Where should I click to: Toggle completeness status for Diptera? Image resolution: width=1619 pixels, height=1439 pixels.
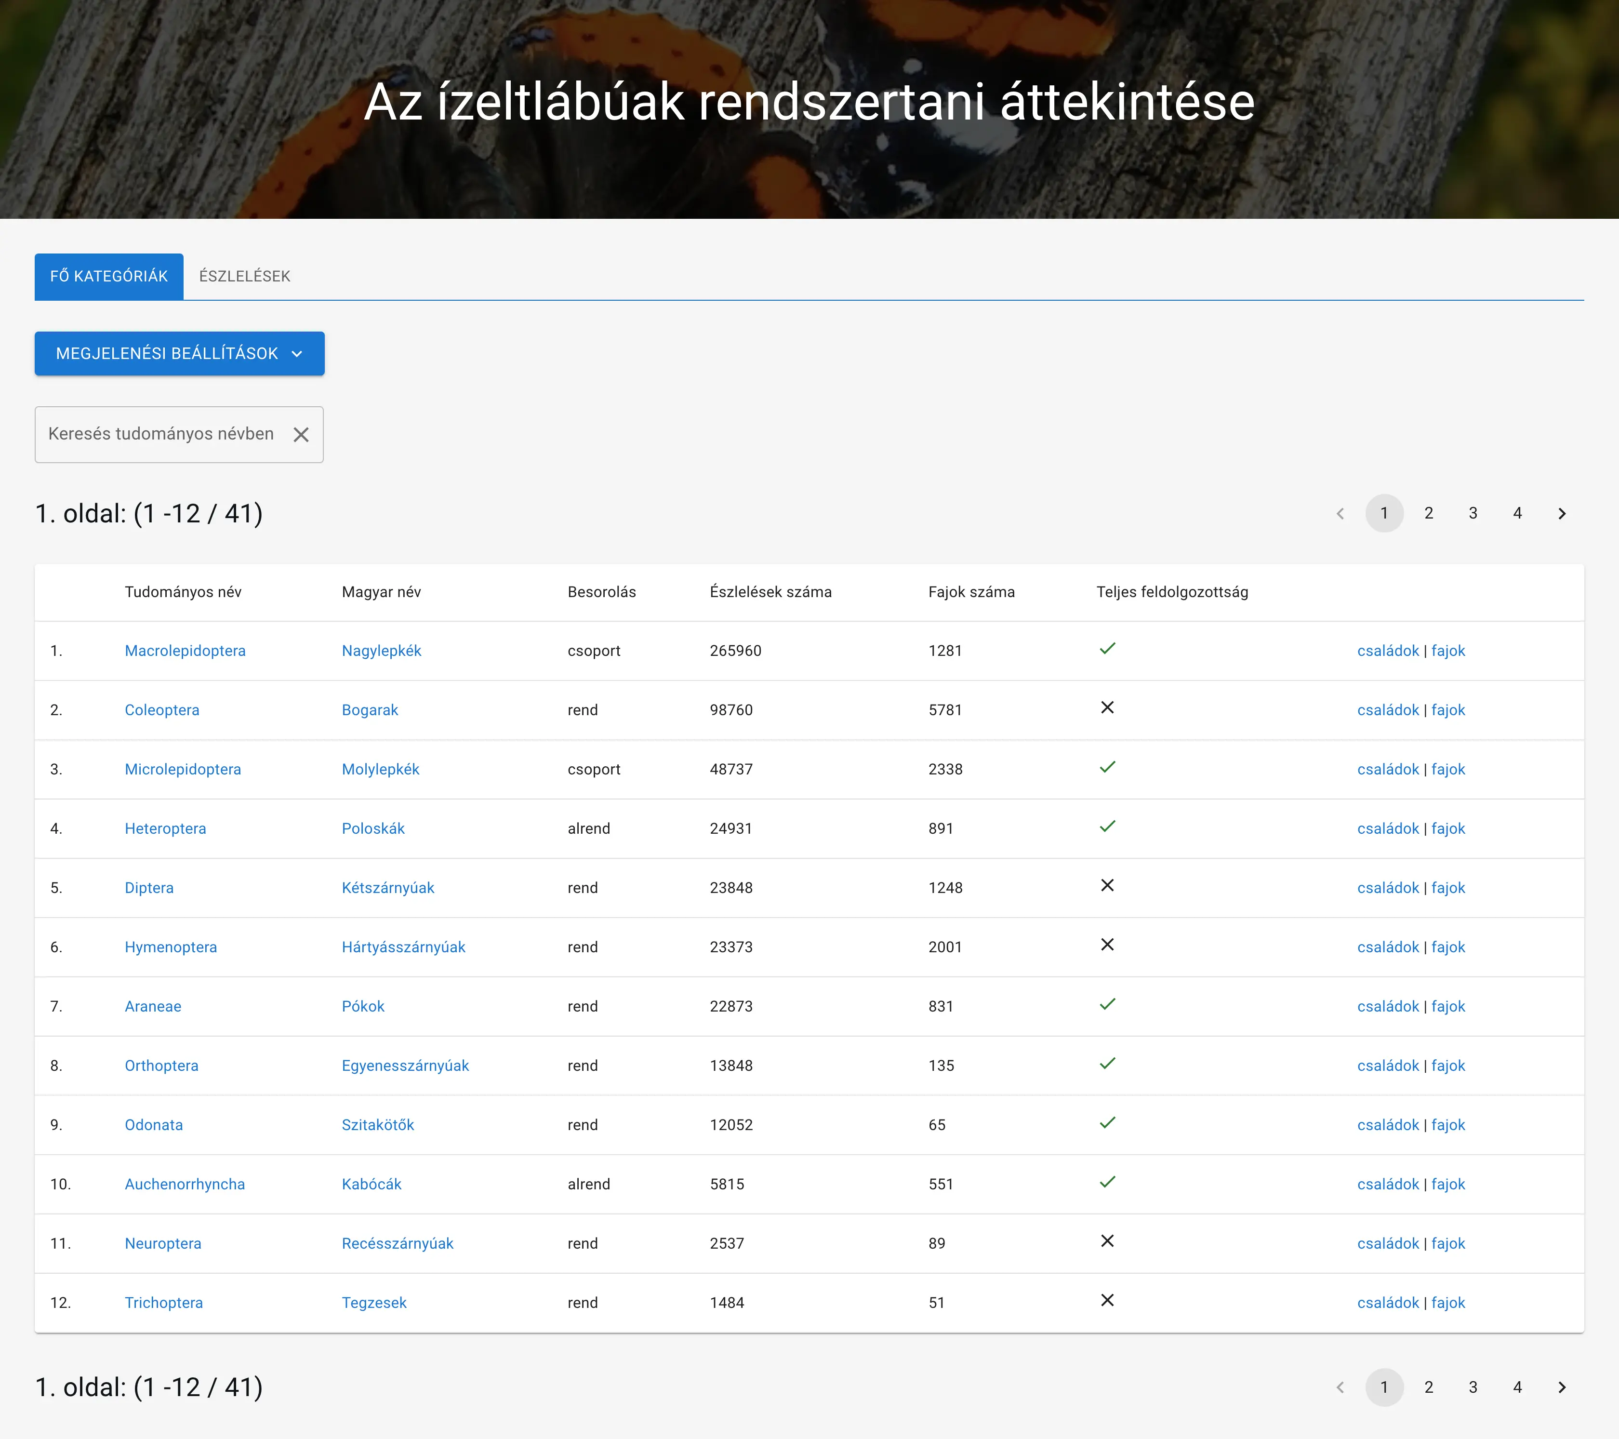click(1107, 886)
